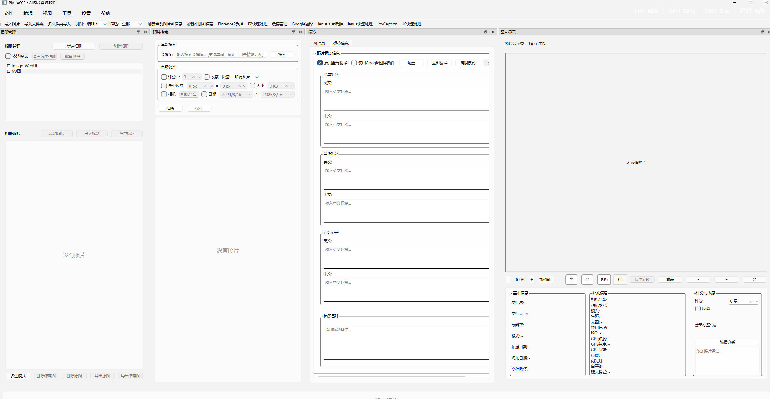Select the MJ图 album in the list
The image size is (770, 399).
coord(16,71)
